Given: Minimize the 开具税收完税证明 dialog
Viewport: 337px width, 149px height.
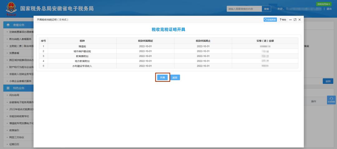Looking at the screenshot, I should 291,20.
